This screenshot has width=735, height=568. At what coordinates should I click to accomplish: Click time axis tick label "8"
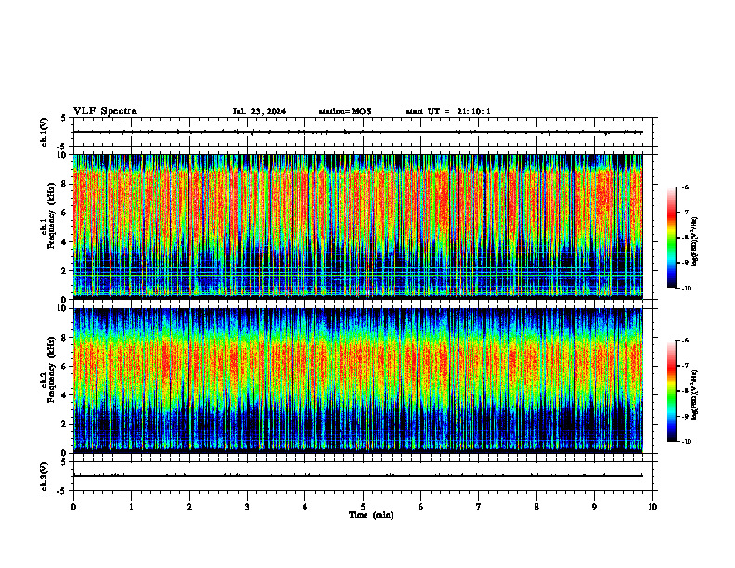(x=536, y=507)
